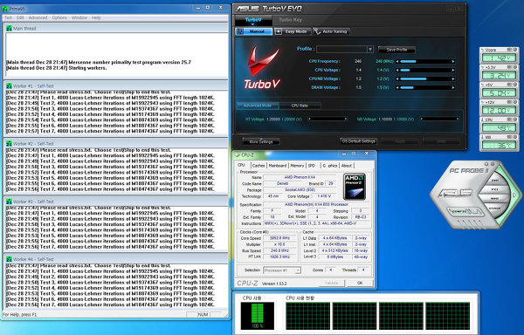524x335 pixels.
Task: Open the Edit menu in Prime95
Action: pyautogui.click(x=20, y=17)
